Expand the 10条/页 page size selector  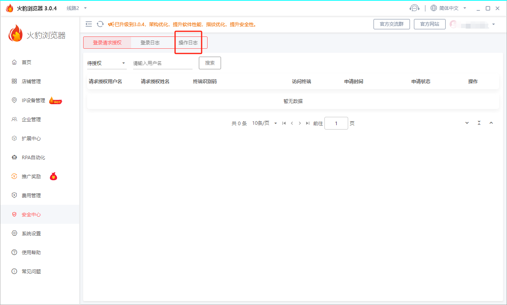[265, 123]
